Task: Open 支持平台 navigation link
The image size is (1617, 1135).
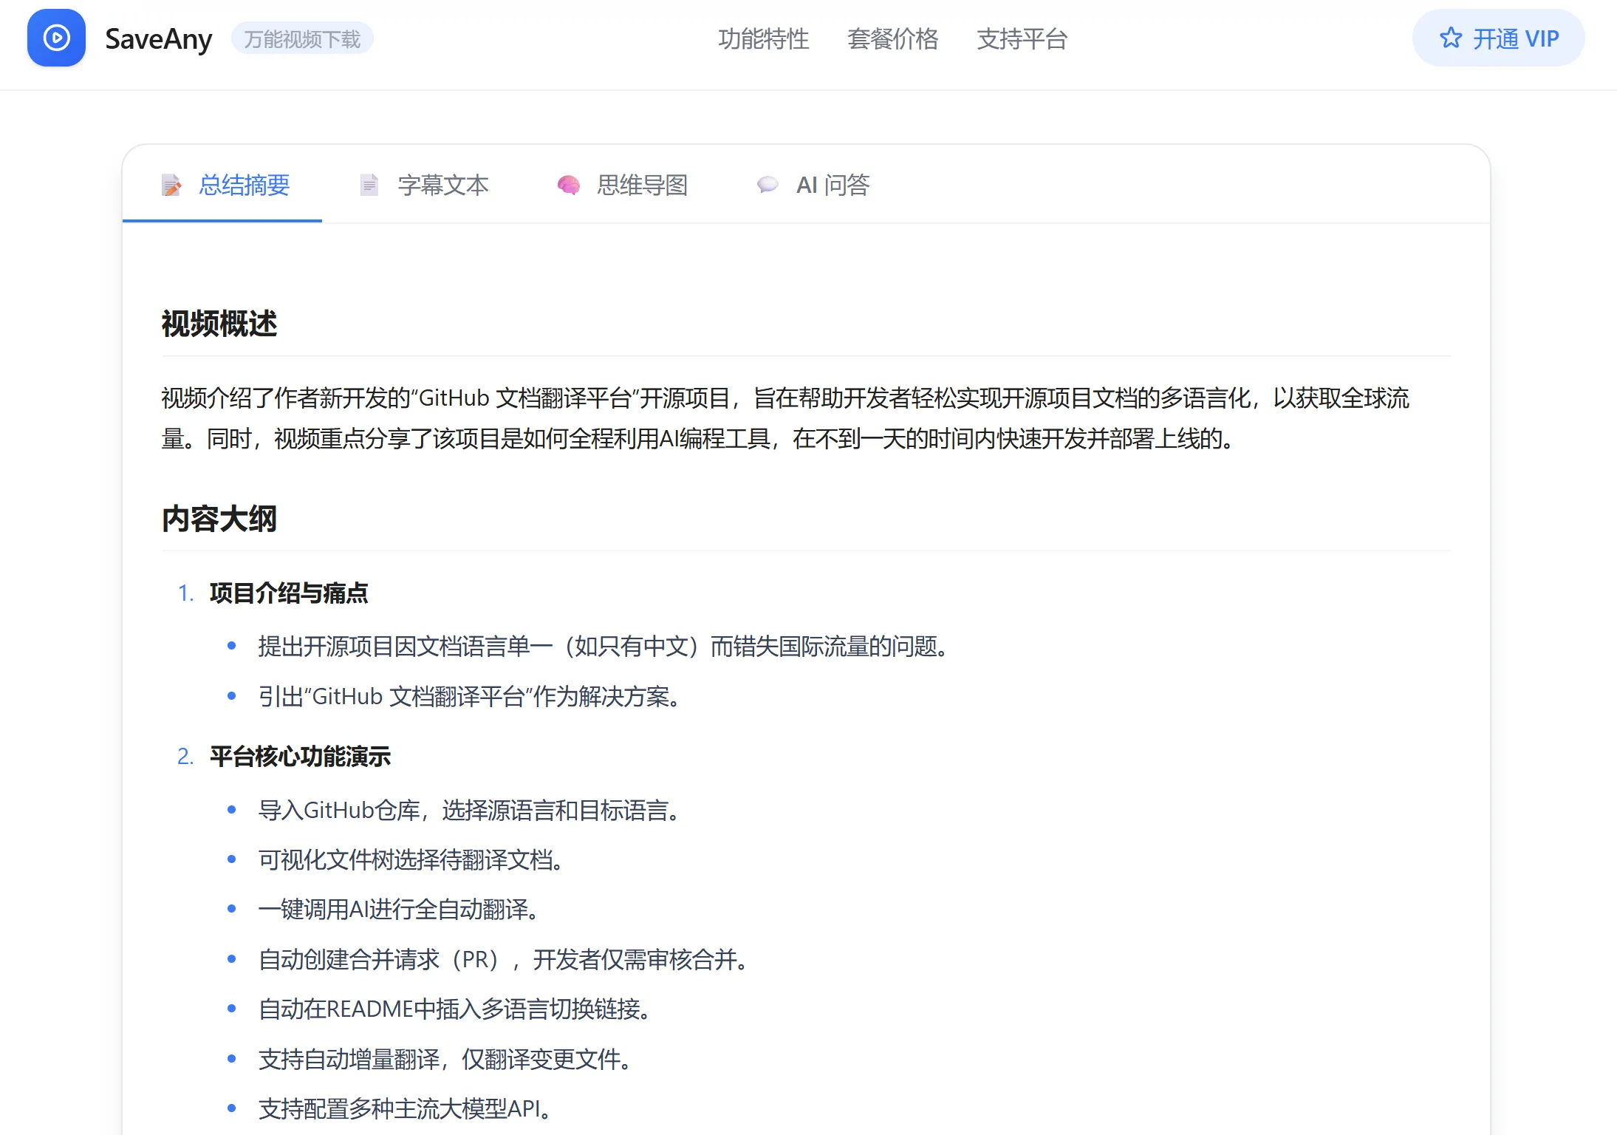Action: tap(1022, 38)
